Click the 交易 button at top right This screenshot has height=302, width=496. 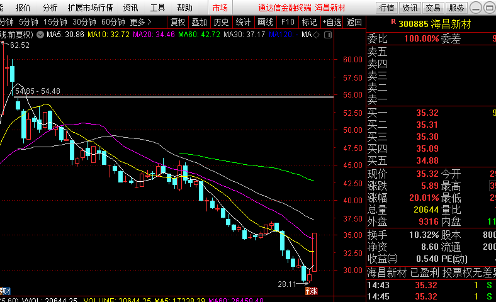[433, 8]
